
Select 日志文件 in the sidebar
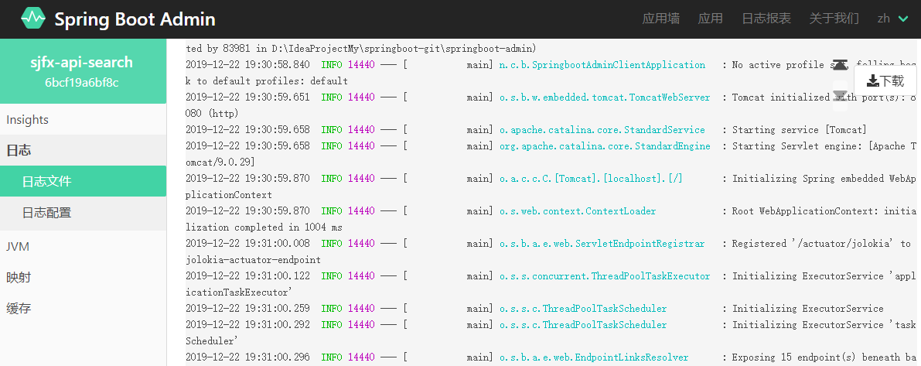point(83,181)
